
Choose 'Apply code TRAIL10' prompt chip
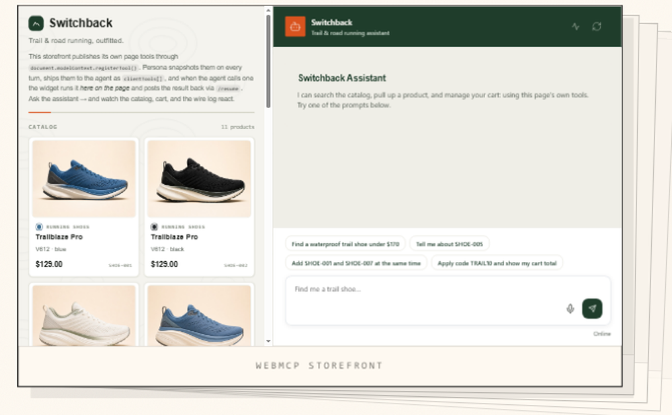coord(497,263)
